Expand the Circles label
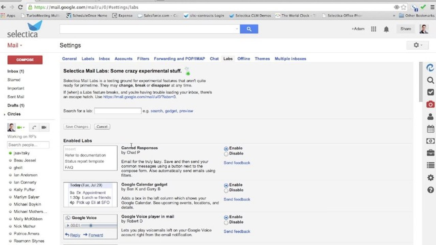This screenshot has width=436, height=245. point(4,114)
